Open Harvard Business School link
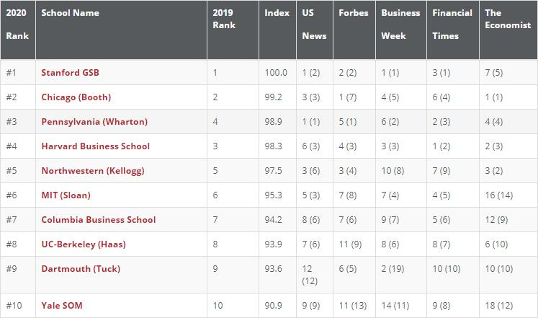Viewport: 538px width, 318px height. click(95, 146)
